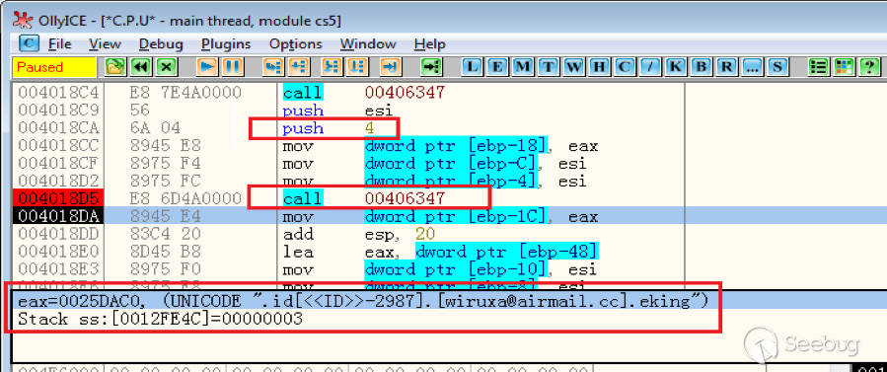Open Memory map with M button
This screenshot has width=887, height=372.
[523, 67]
